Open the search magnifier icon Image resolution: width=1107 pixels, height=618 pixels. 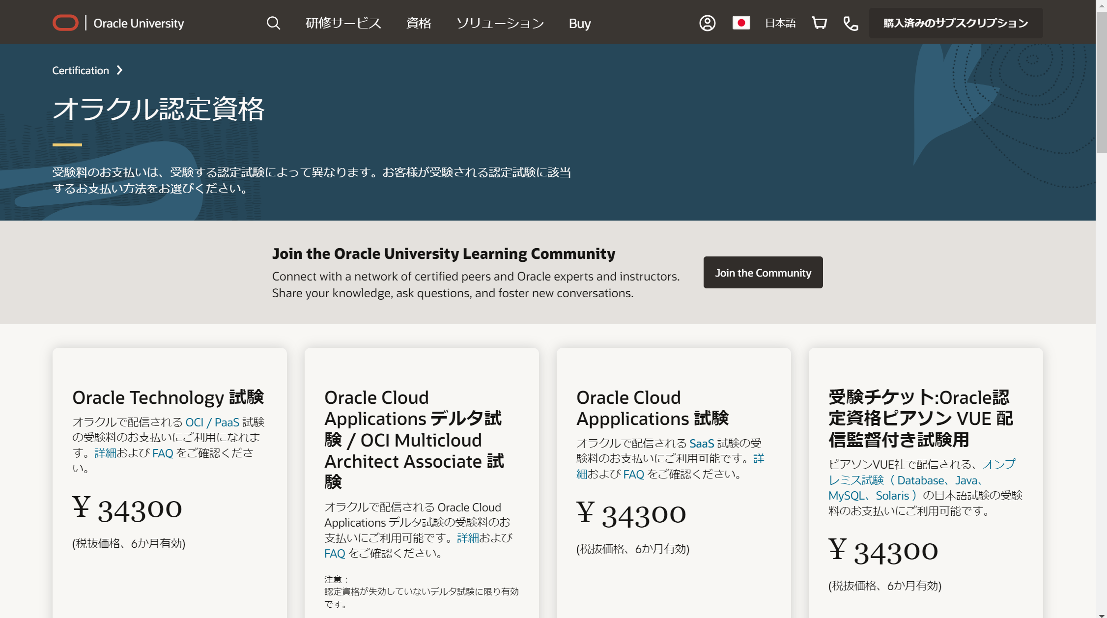273,23
